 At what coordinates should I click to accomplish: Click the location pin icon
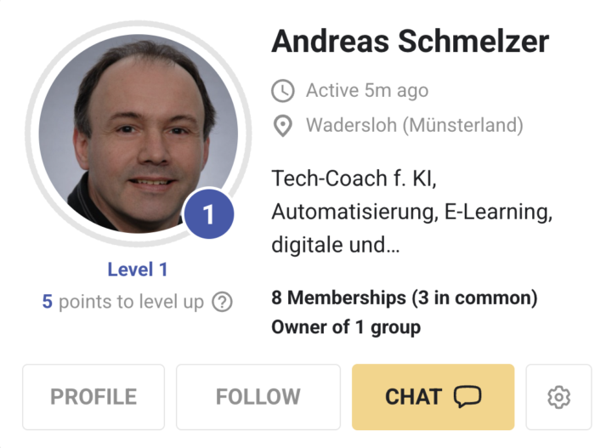tap(282, 127)
